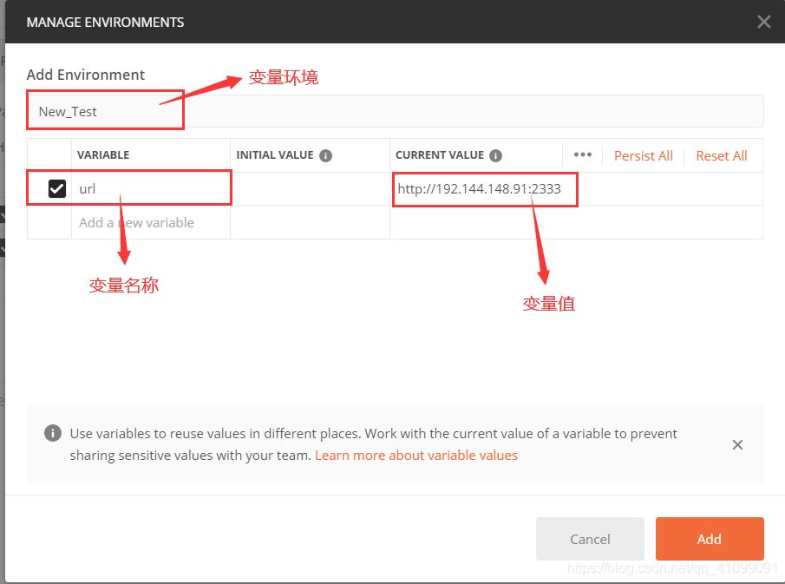This screenshot has height=584, width=785.
Task: Click Persist All link
Action: point(644,156)
